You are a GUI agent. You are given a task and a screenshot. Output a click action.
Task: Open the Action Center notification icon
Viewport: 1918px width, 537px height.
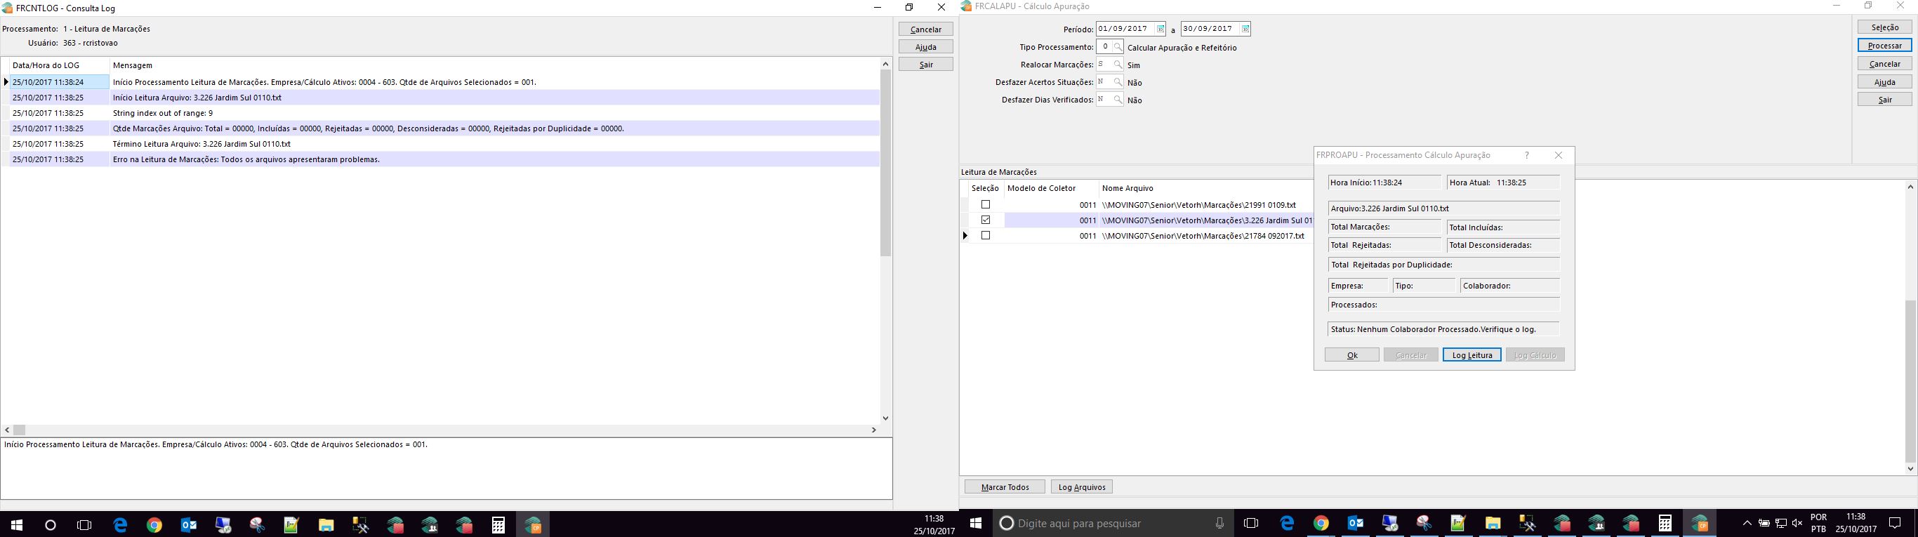(x=1895, y=524)
